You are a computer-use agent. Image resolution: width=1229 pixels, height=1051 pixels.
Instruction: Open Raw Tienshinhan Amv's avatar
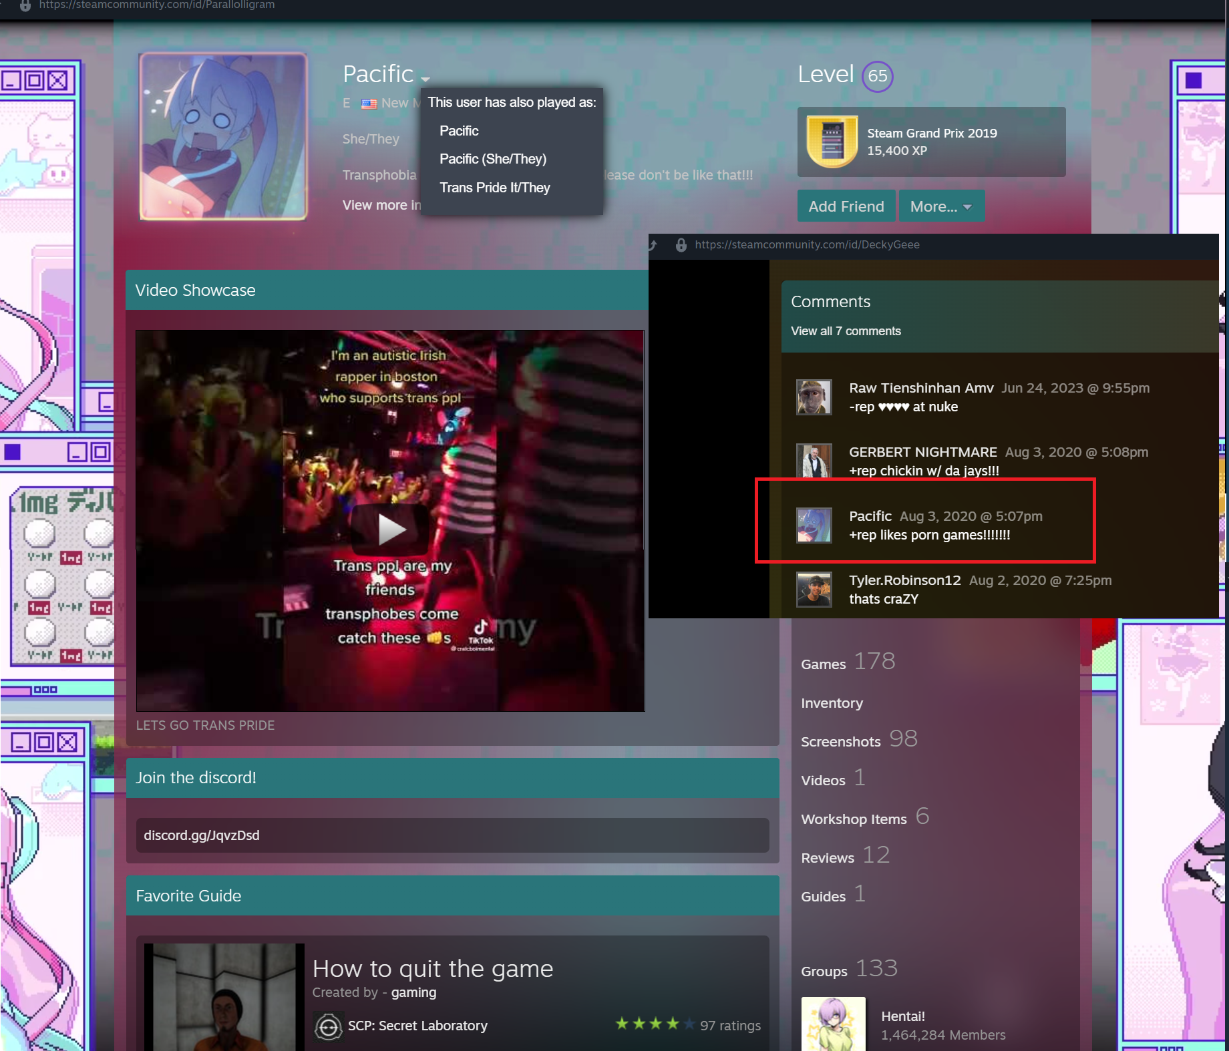(814, 397)
